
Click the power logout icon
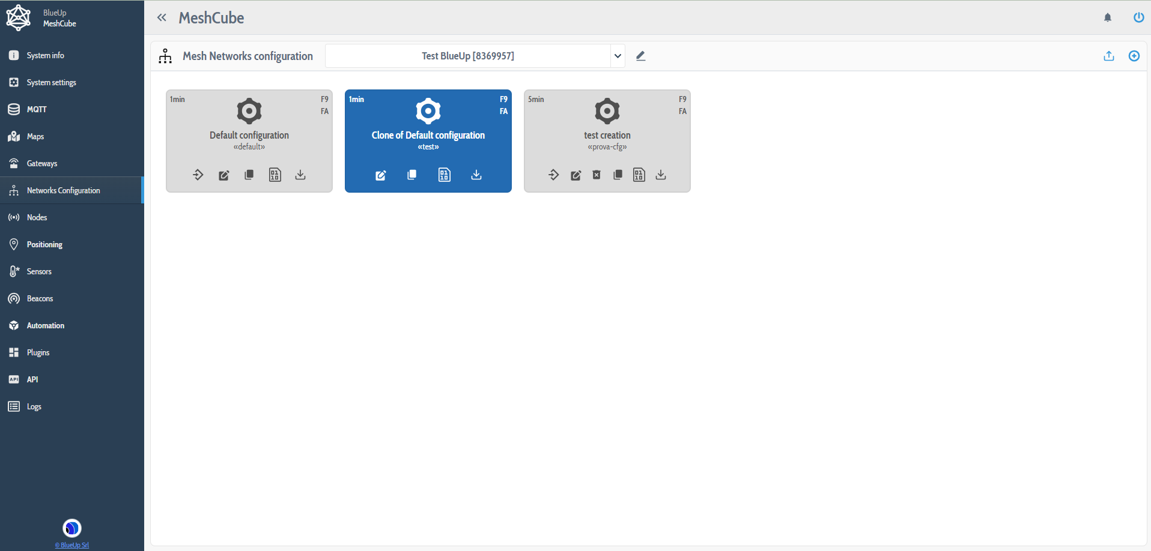[x=1138, y=17]
